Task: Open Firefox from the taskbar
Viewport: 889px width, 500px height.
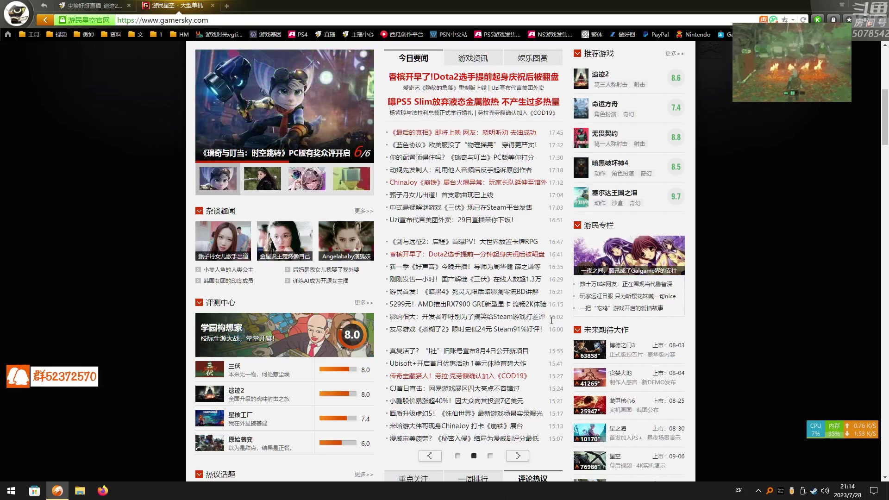Action: (102, 491)
